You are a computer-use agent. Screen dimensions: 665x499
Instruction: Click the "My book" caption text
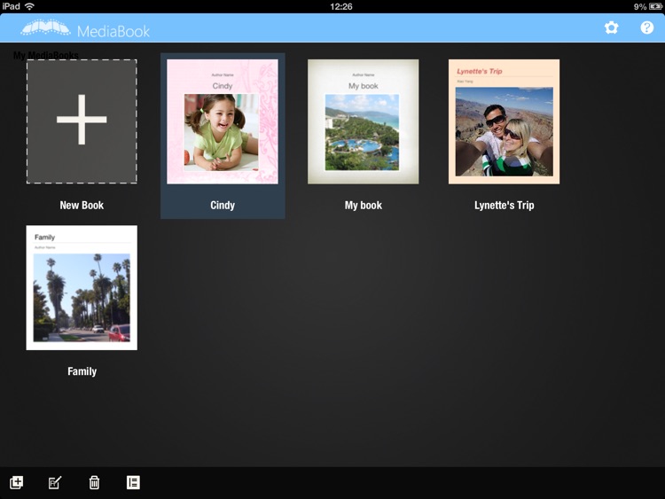coord(363,206)
